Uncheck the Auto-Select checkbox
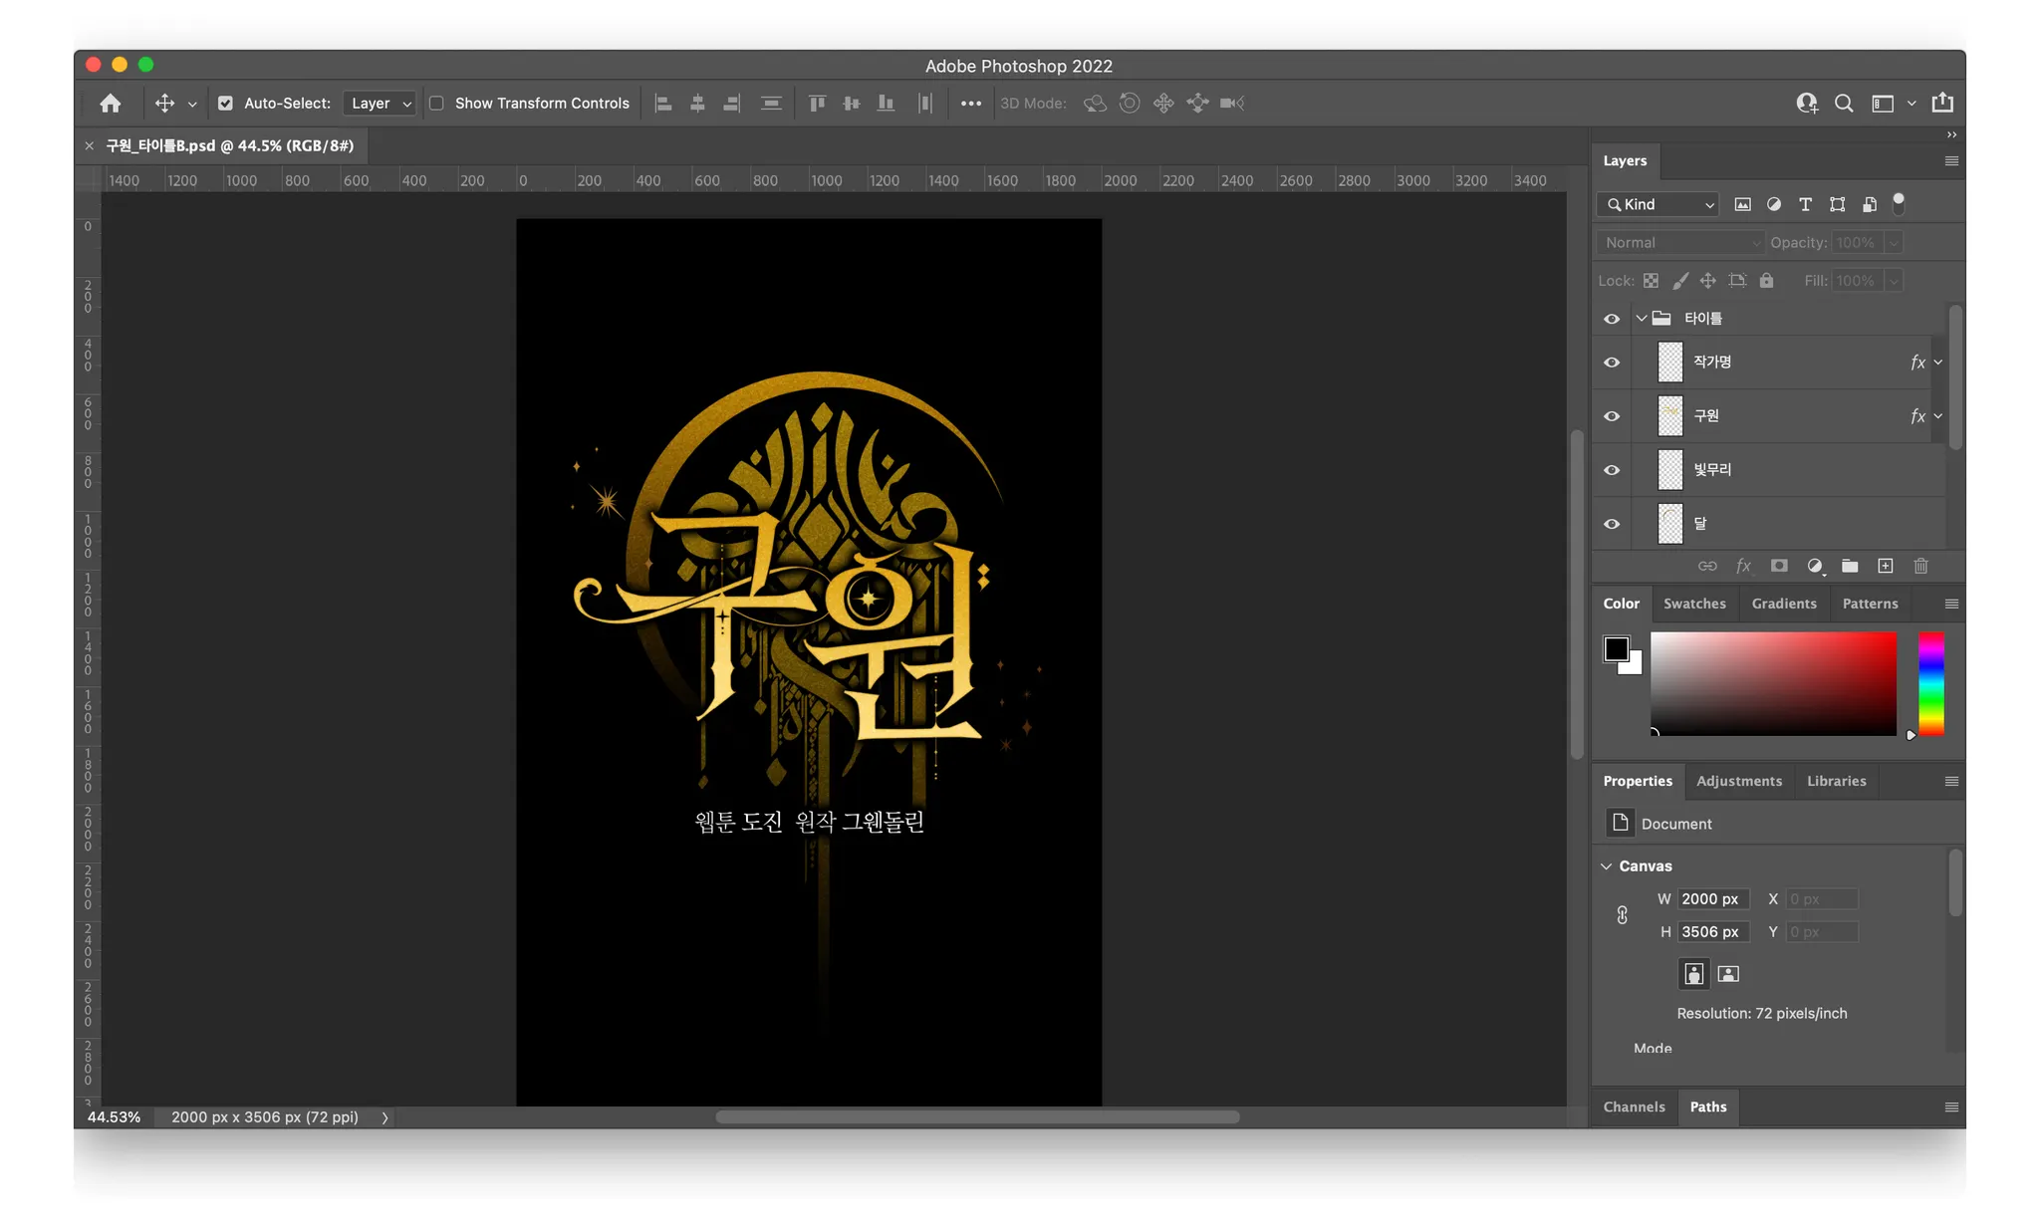 click(x=226, y=104)
